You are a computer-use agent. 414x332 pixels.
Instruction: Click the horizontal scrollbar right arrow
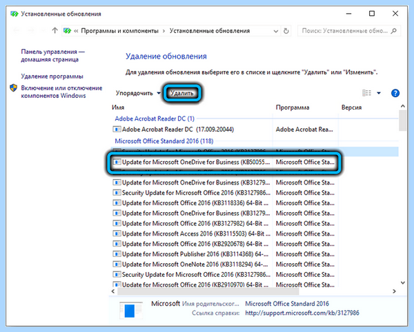tap(394, 291)
